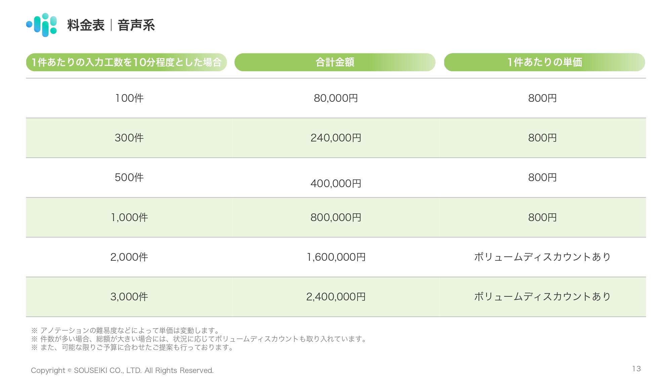Viewport: 672px width, 378px height.
Task: Click the page number 13
Action: pos(636,369)
